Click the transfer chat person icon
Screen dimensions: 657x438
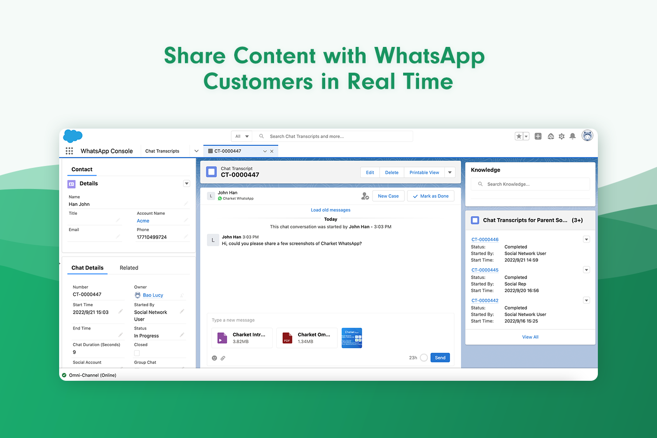pos(365,196)
